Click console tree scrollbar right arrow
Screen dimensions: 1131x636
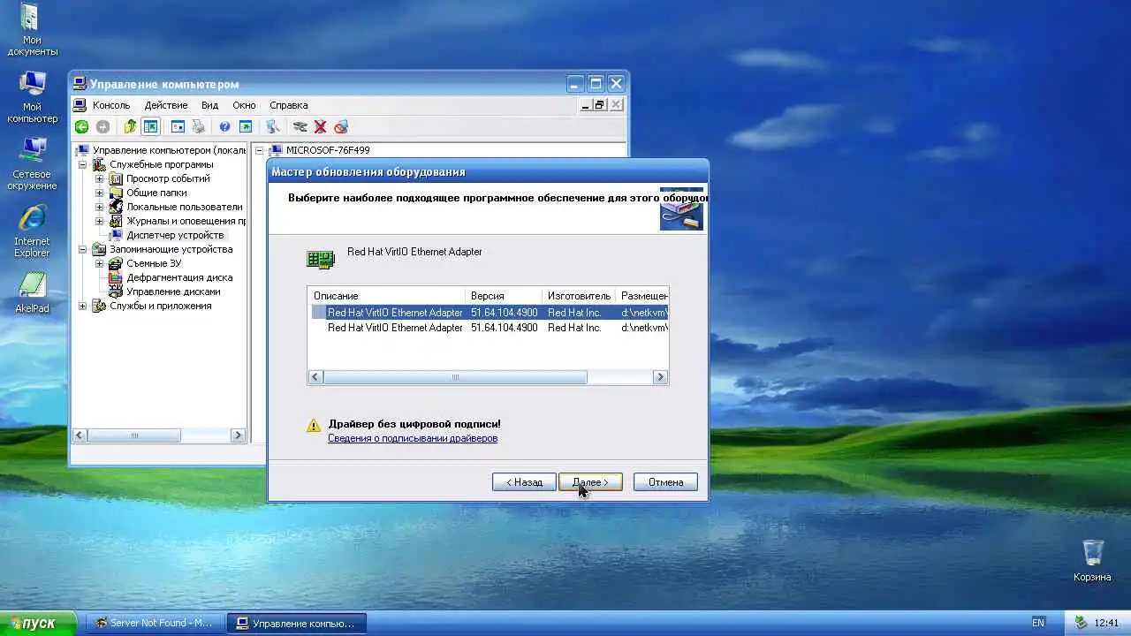click(238, 435)
